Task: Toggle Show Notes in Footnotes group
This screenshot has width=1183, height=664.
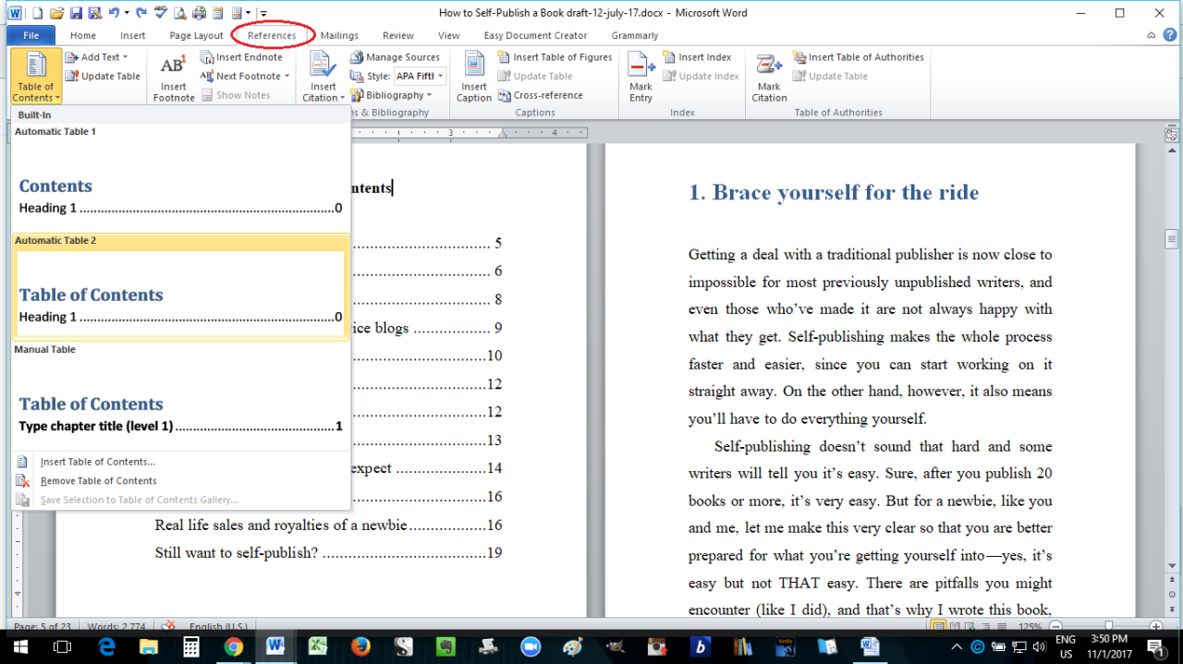Action: click(244, 94)
